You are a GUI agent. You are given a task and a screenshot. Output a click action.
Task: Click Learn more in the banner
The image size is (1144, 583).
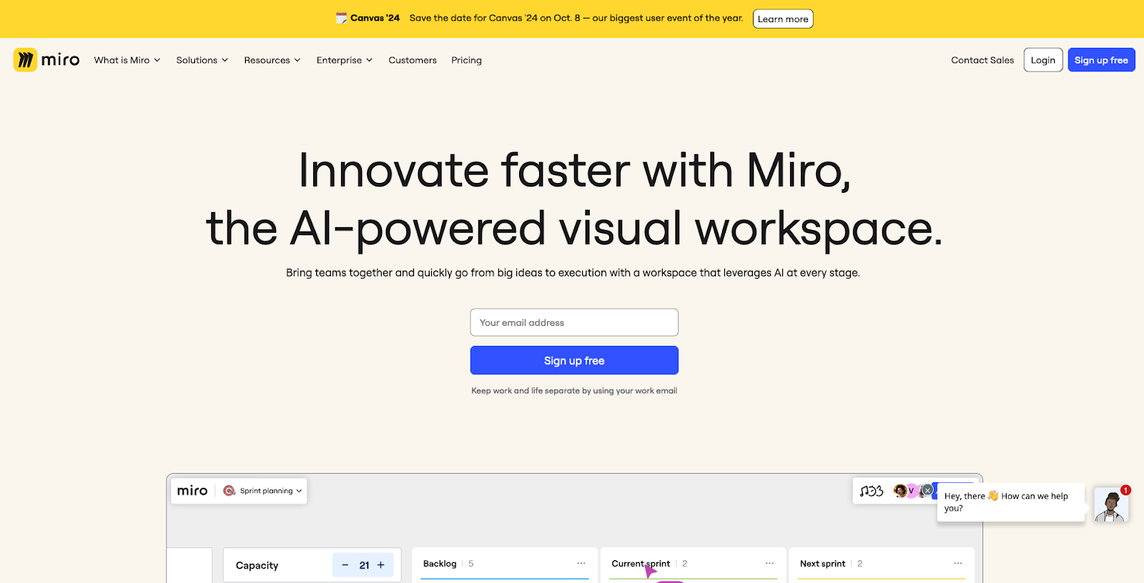coord(783,19)
